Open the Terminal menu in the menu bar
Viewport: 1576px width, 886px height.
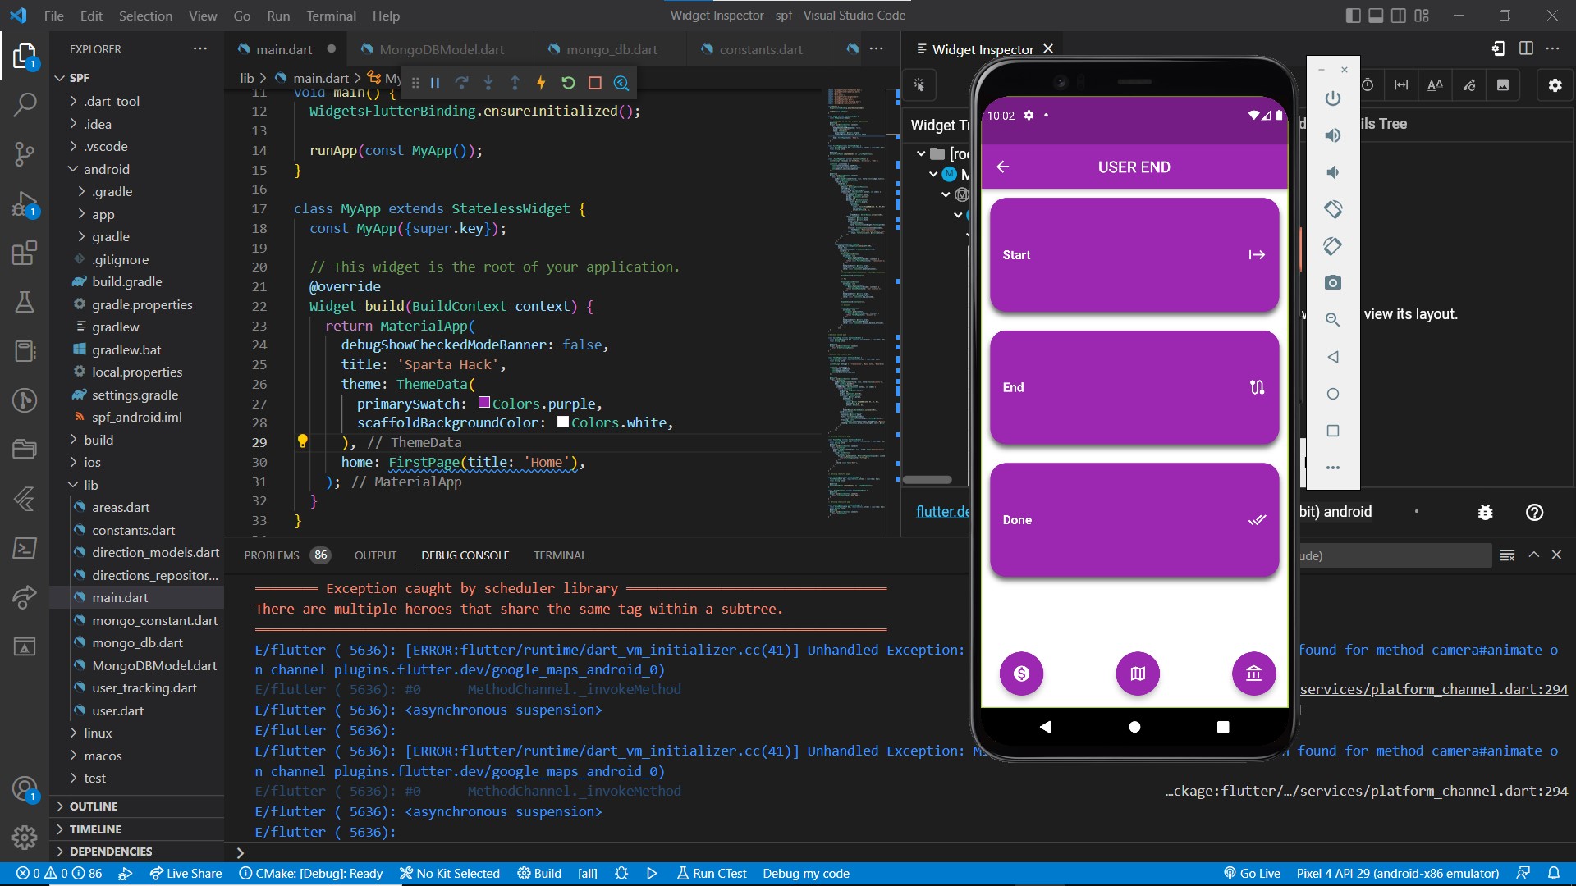pyautogui.click(x=331, y=16)
